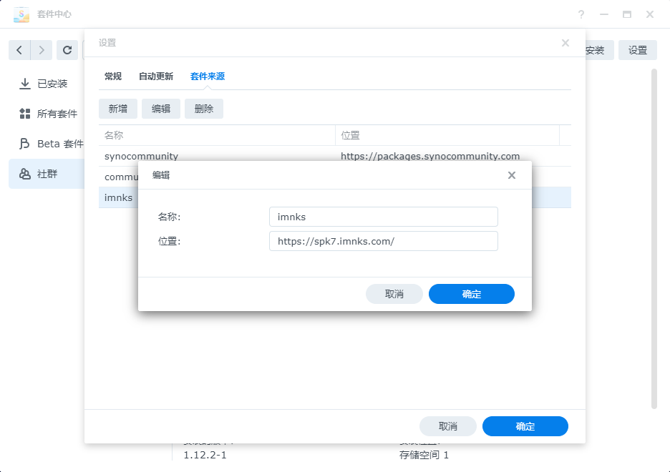Click the refresh icon button
Viewport: 670px width, 472px height.
pyautogui.click(x=67, y=50)
